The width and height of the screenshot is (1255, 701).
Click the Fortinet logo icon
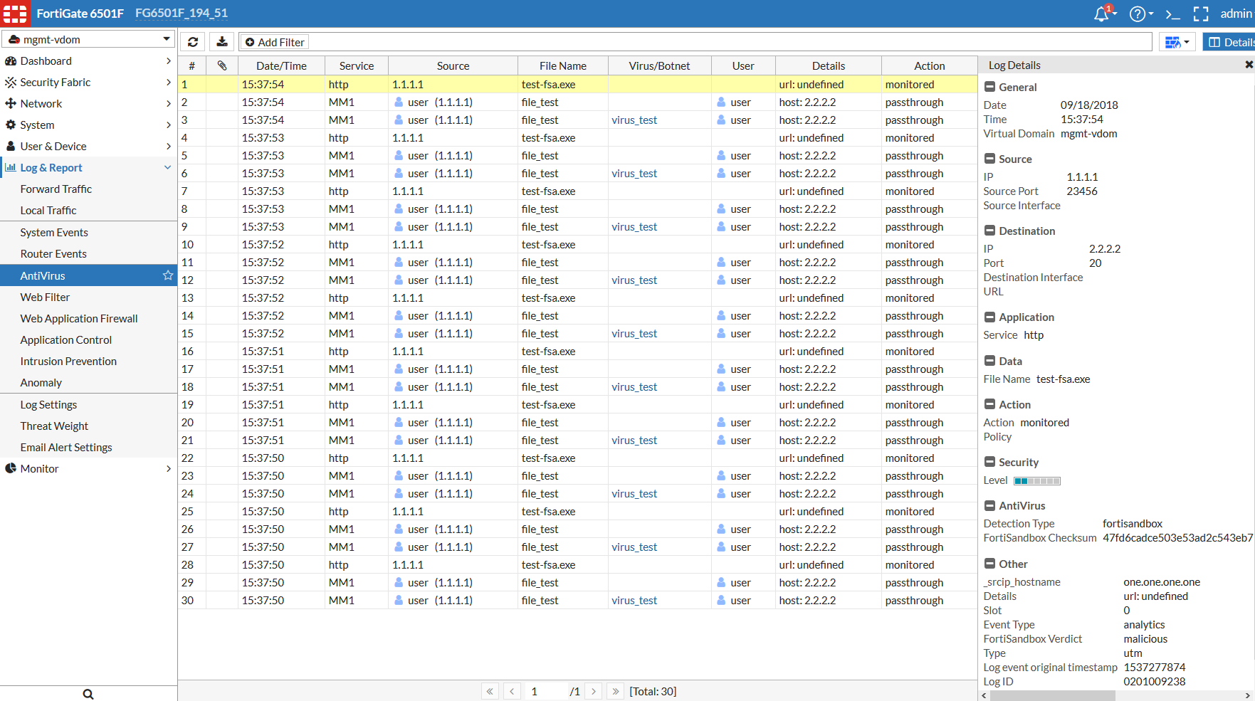[x=15, y=14]
